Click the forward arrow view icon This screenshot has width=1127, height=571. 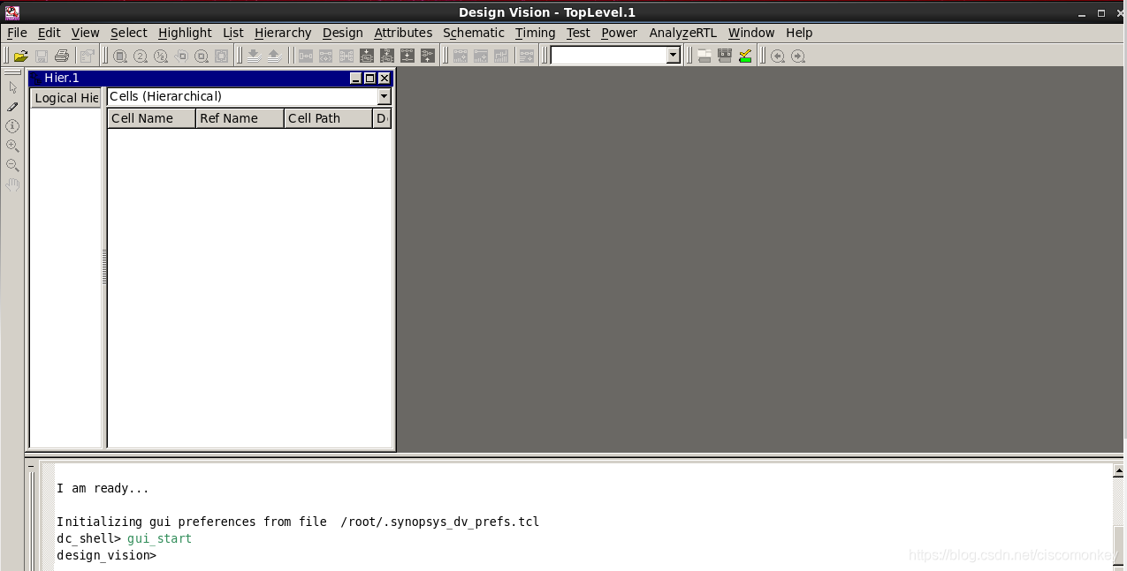[798, 56]
